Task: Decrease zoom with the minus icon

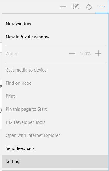Action: pyautogui.click(x=72, y=53)
